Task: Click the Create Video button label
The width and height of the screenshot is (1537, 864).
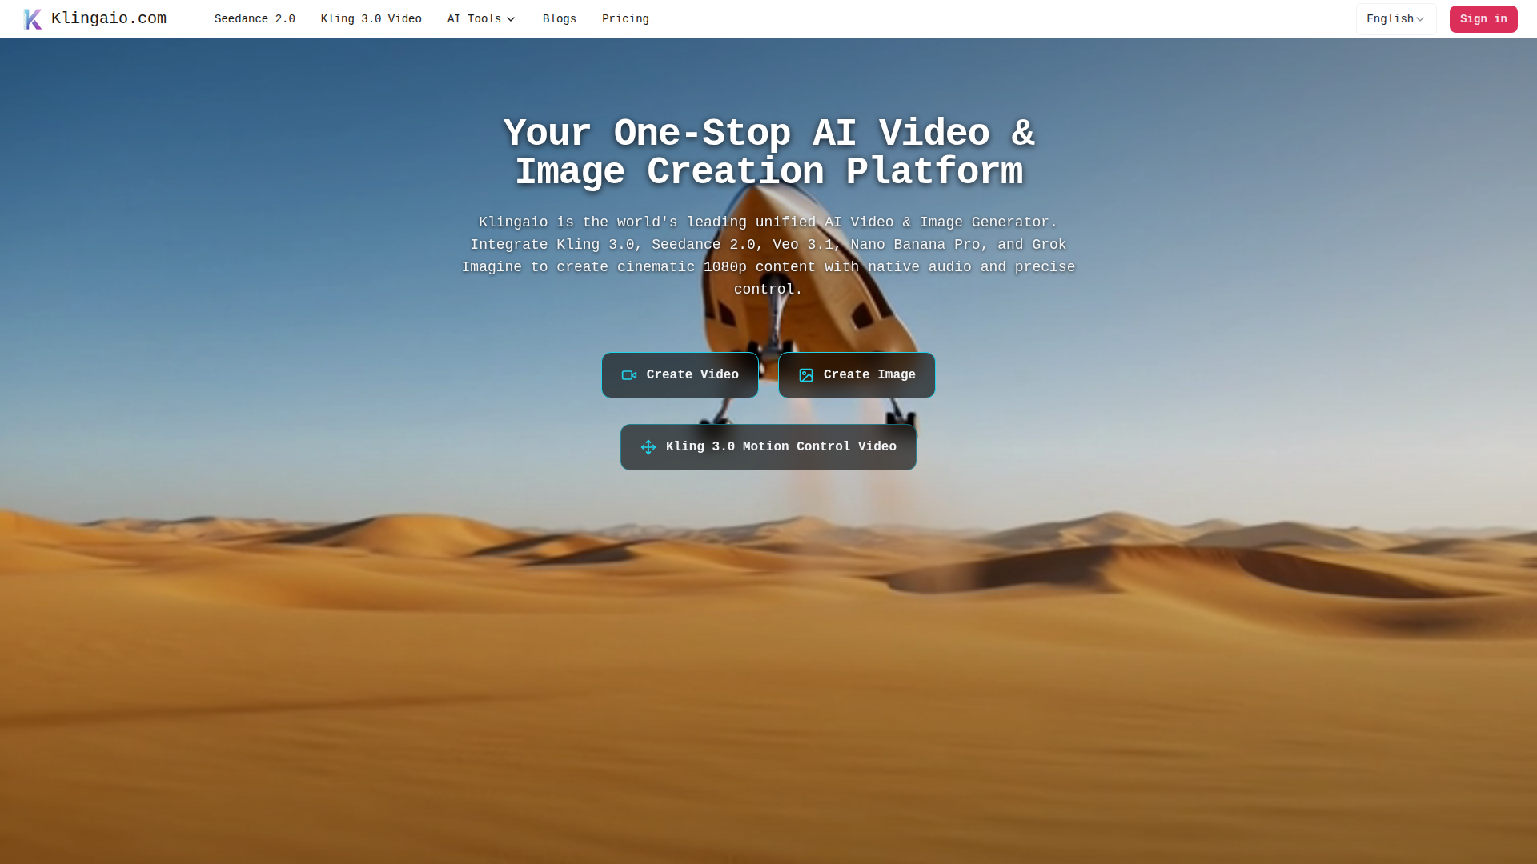Action: tap(692, 375)
